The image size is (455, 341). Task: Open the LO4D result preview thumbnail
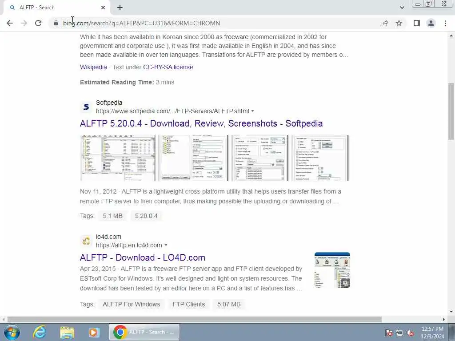click(x=332, y=270)
